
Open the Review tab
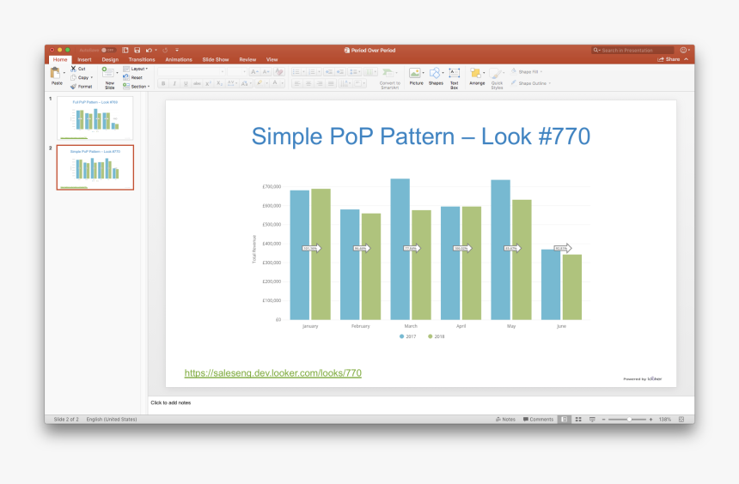pyautogui.click(x=247, y=59)
